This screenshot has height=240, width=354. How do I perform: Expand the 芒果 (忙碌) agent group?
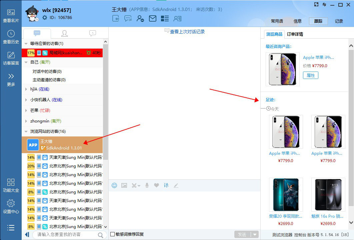pyautogui.click(x=26, y=110)
